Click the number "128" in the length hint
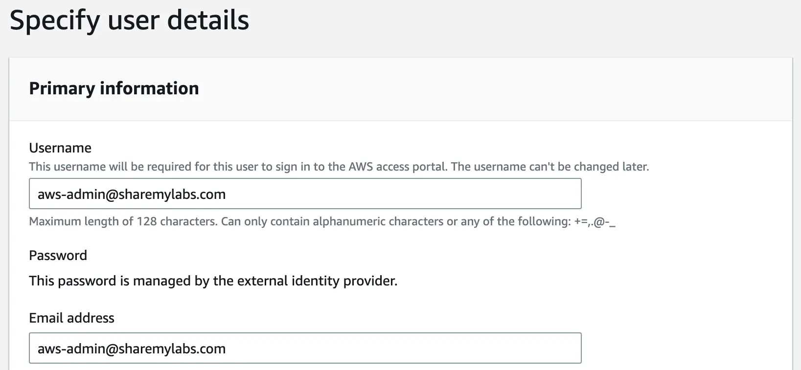801x370 pixels. pyautogui.click(x=146, y=221)
